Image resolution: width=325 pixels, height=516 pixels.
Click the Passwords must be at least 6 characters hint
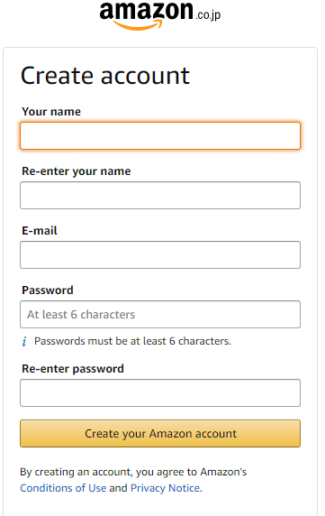132,341
